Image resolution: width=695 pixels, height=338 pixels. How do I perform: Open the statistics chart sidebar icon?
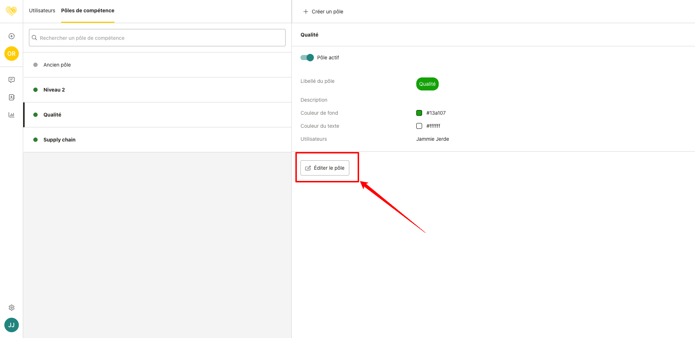pos(12,115)
